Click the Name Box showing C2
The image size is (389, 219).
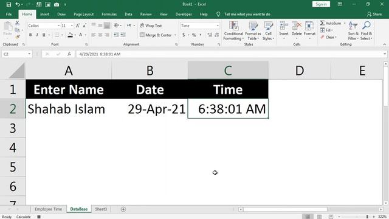pyautogui.click(x=17, y=54)
